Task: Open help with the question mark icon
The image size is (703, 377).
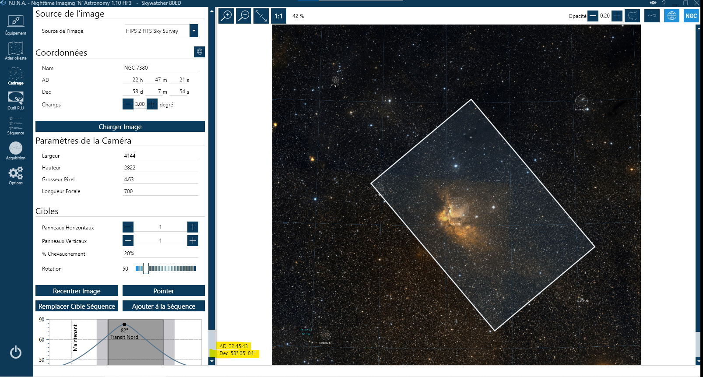Action: pyautogui.click(x=664, y=3)
